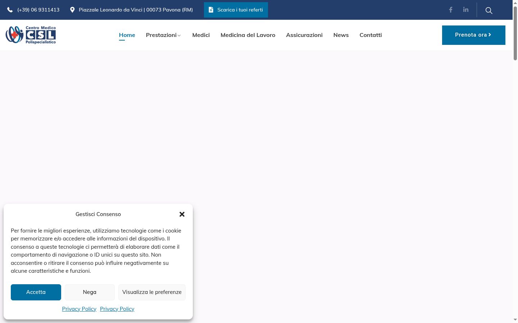
Task: Open the first Privacy Policy link
Action: point(79,309)
